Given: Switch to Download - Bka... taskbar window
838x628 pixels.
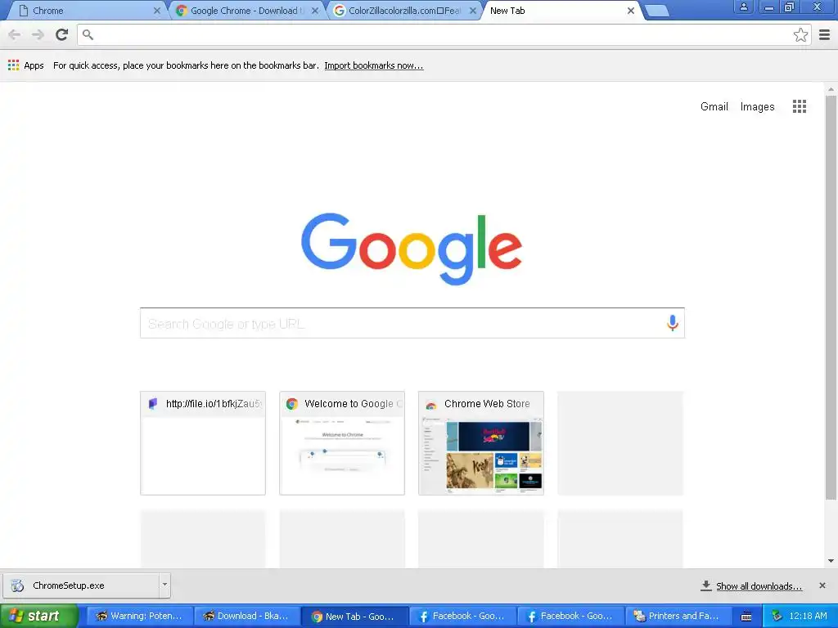Looking at the screenshot, I should point(246,616).
